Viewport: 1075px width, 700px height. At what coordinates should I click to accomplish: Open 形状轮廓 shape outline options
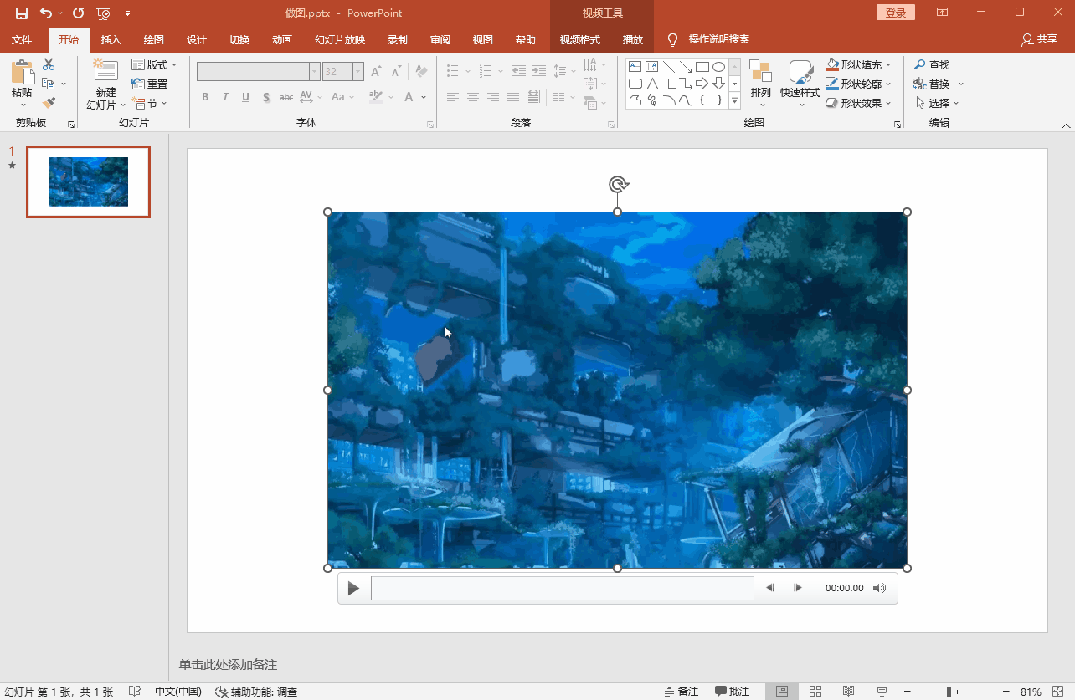coord(859,84)
